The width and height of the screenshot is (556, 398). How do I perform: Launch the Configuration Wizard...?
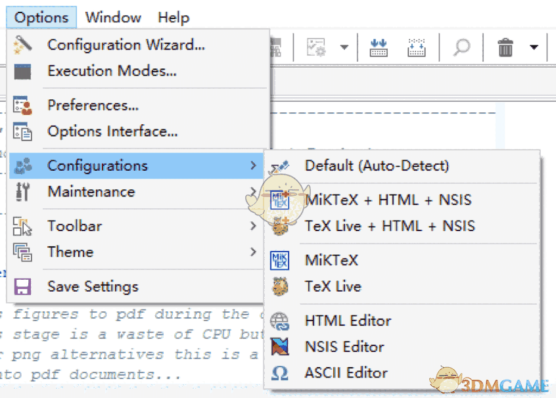pos(126,45)
